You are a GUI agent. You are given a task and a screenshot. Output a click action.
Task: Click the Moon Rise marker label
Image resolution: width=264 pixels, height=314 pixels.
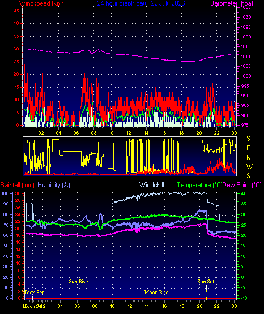click(x=156, y=293)
